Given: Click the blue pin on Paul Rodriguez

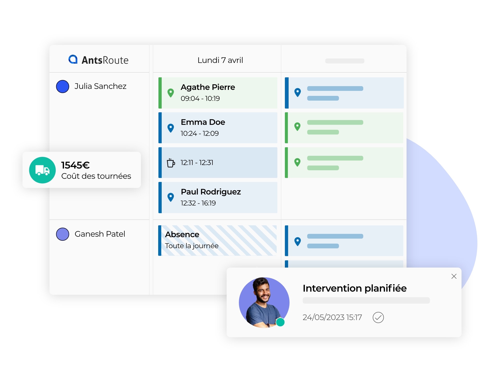Looking at the screenshot, I should pyautogui.click(x=171, y=197).
